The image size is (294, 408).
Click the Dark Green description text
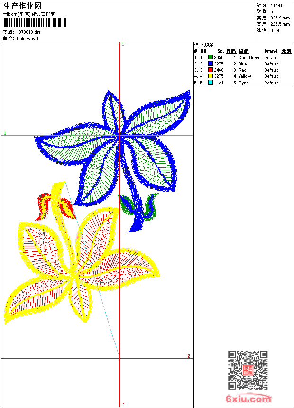click(x=249, y=58)
